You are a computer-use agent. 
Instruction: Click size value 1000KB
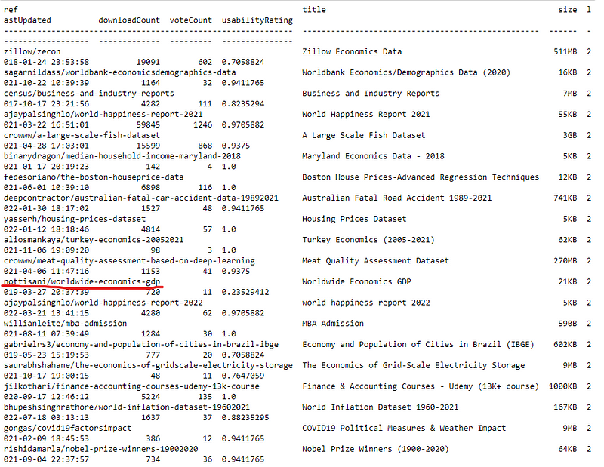click(x=563, y=386)
